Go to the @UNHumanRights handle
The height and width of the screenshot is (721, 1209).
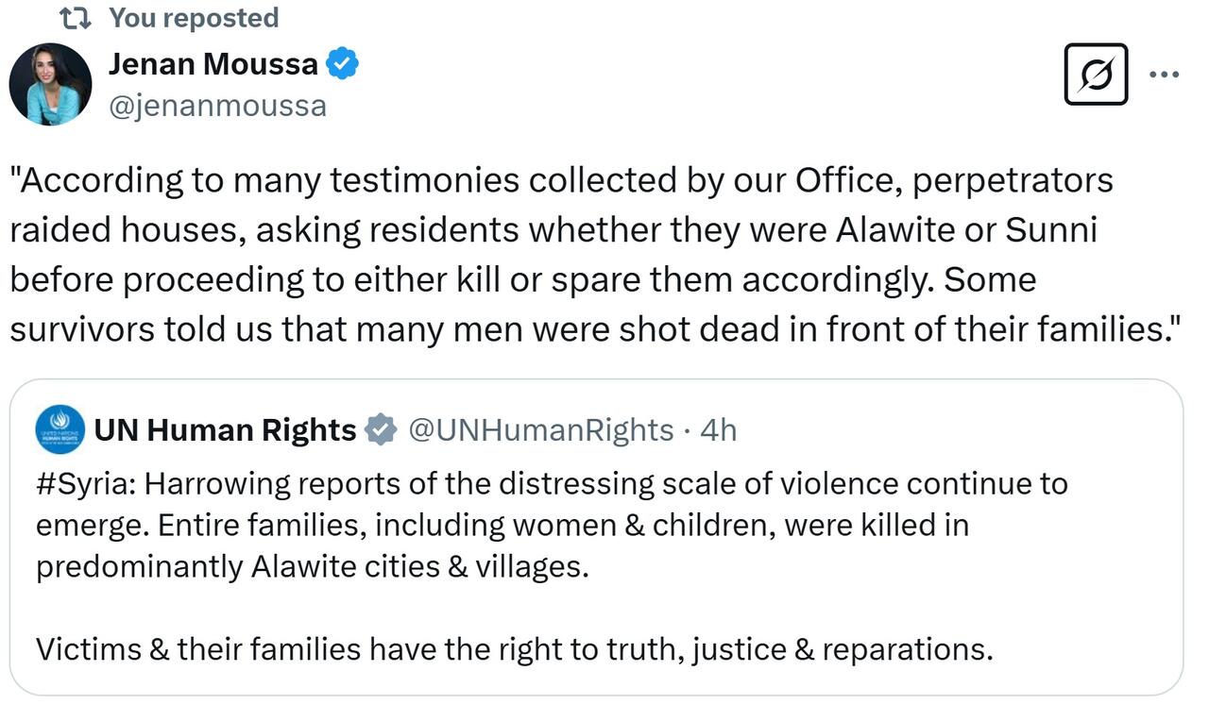[x=540, y=429]
